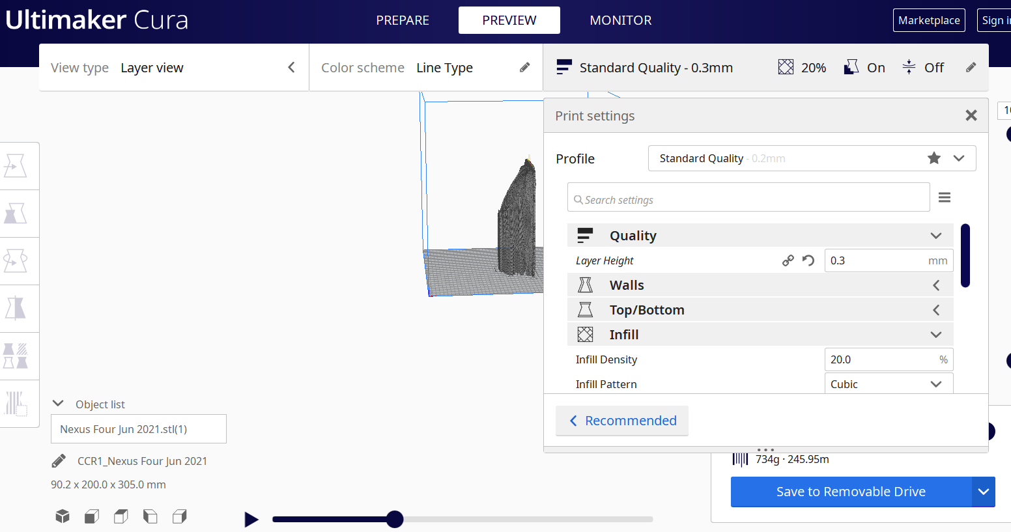The image size is (1011, 532).
Task: Open Per Model Settings tool
Action: pyautogui.click(x=16, y=356)
